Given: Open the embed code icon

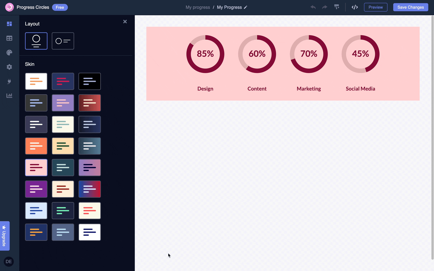Looking at the screenshot, I should click(355, 7).
